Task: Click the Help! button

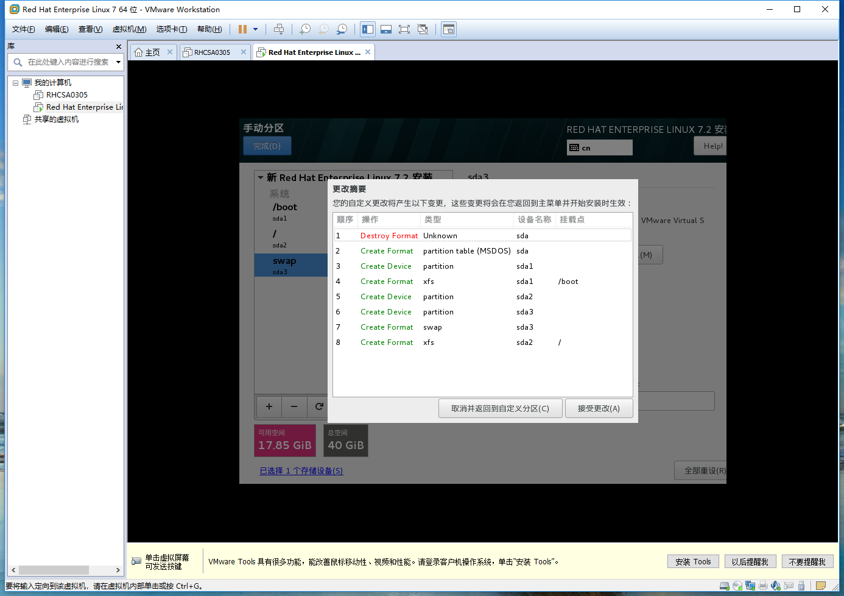Action: 710,146
